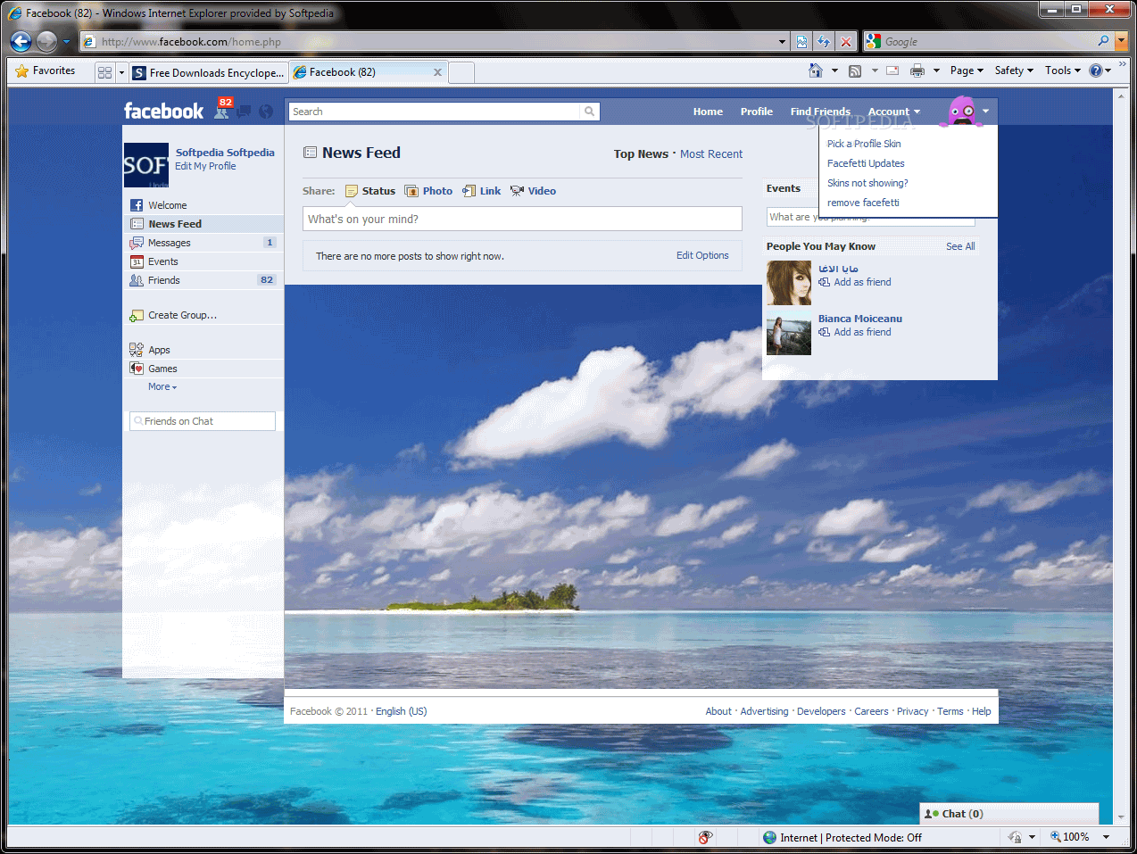Click Edit Options link

pos(702,255)
